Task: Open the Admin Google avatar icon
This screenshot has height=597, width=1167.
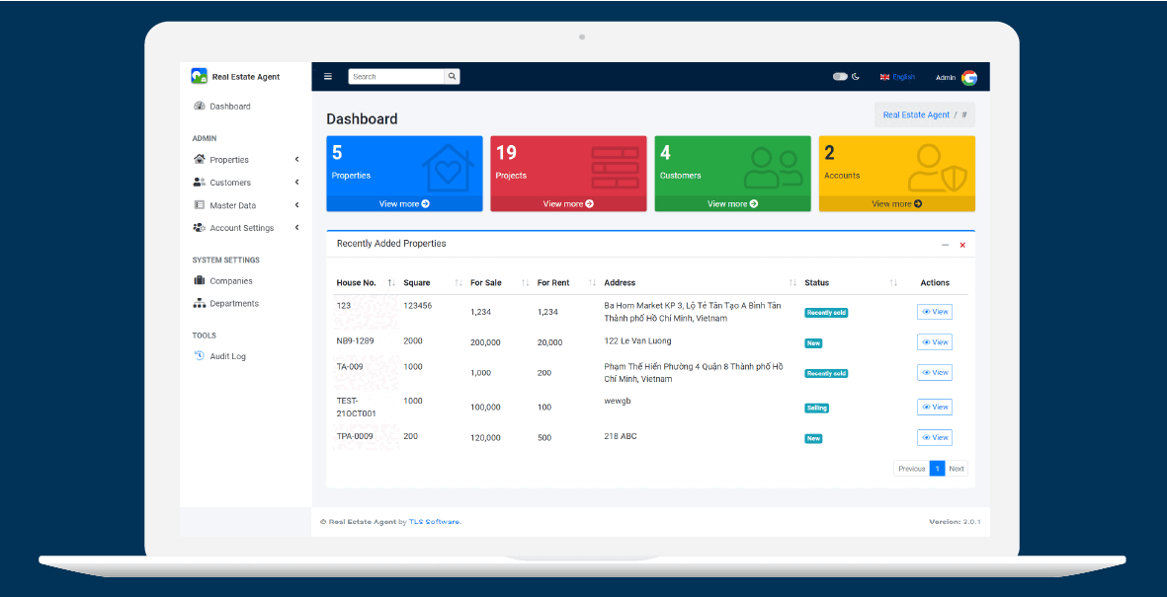Action: [969, 77]
